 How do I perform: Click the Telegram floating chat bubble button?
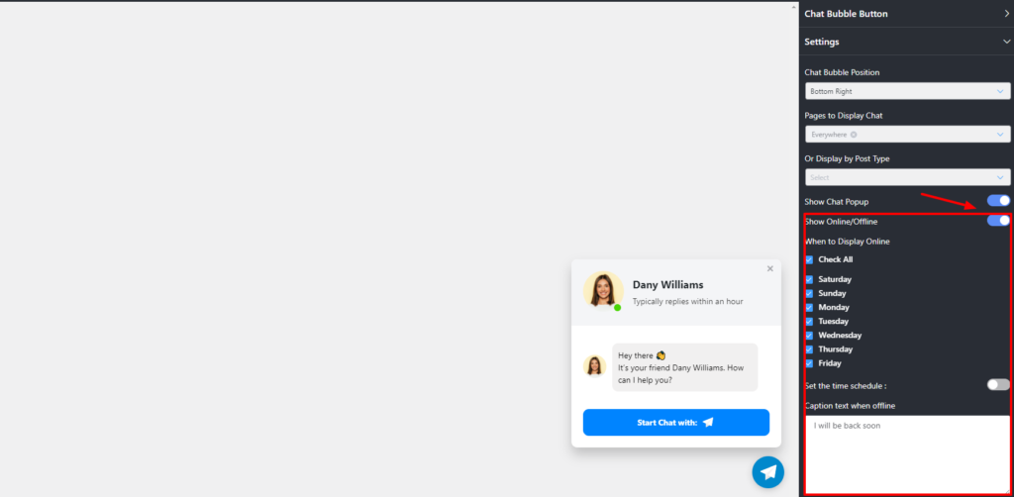[x=767, y=472]
